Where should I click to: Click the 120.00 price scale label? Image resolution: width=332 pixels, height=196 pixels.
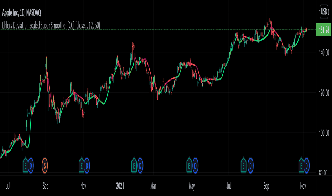click(x=324, y=93)
